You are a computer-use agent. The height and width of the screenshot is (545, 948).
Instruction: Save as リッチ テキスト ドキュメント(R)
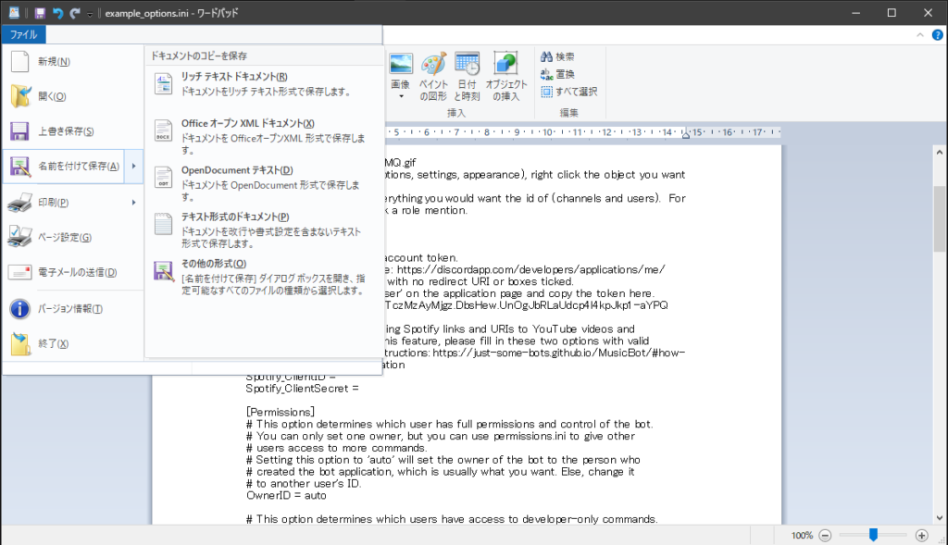tap(264, 84)
